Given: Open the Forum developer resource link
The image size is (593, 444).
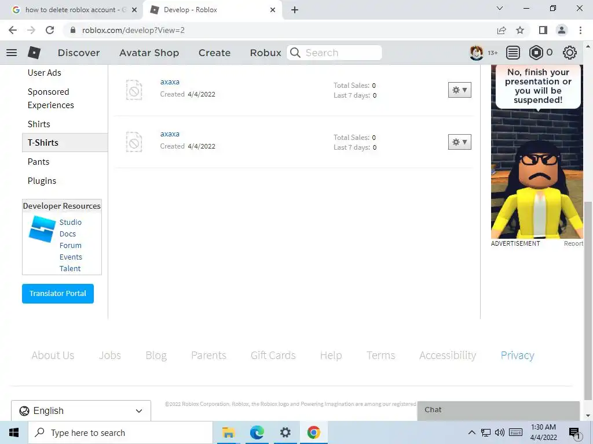Looking at the screenshot, I should pyautogui.click(x=70, y=245).
